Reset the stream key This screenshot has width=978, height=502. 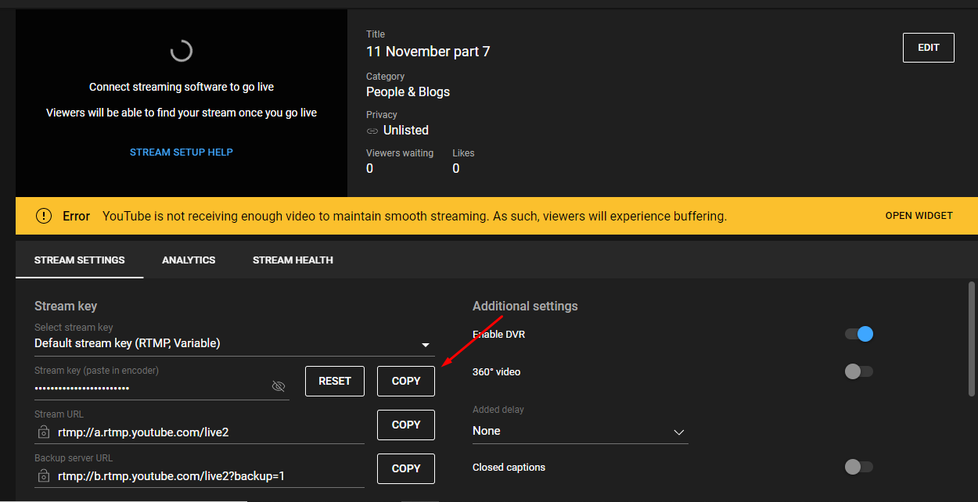(335, 381)
